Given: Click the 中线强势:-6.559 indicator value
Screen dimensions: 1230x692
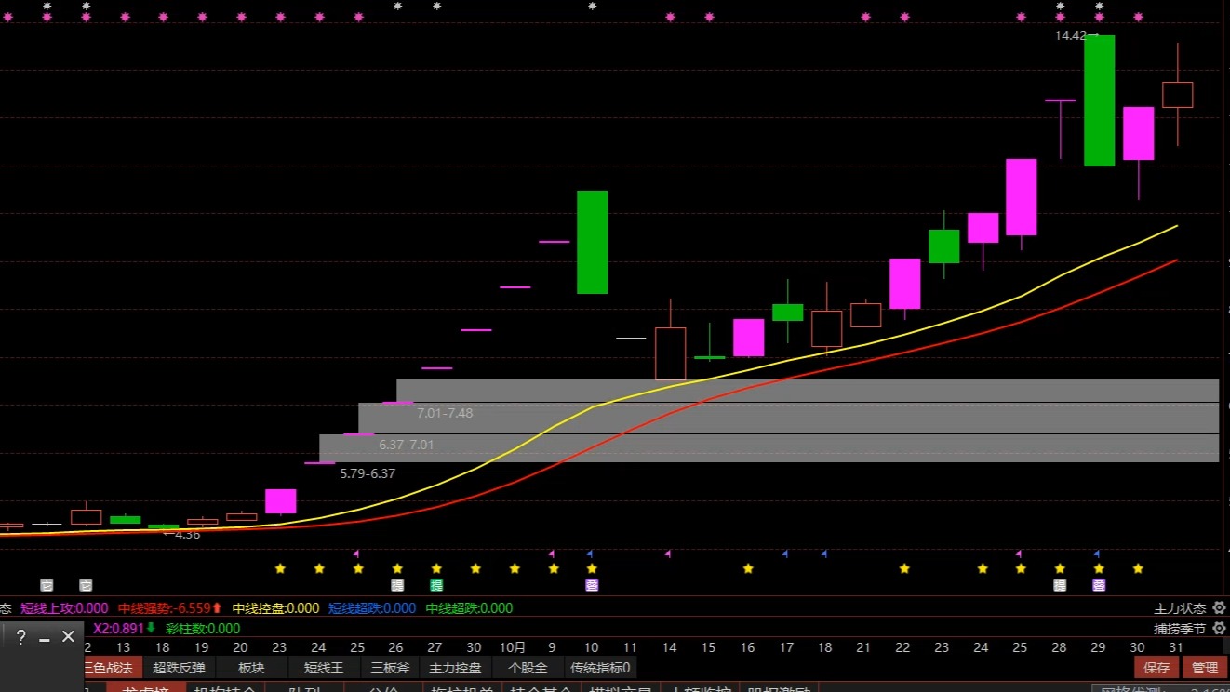Looking at the screenshot, I should tap(165, 608).
